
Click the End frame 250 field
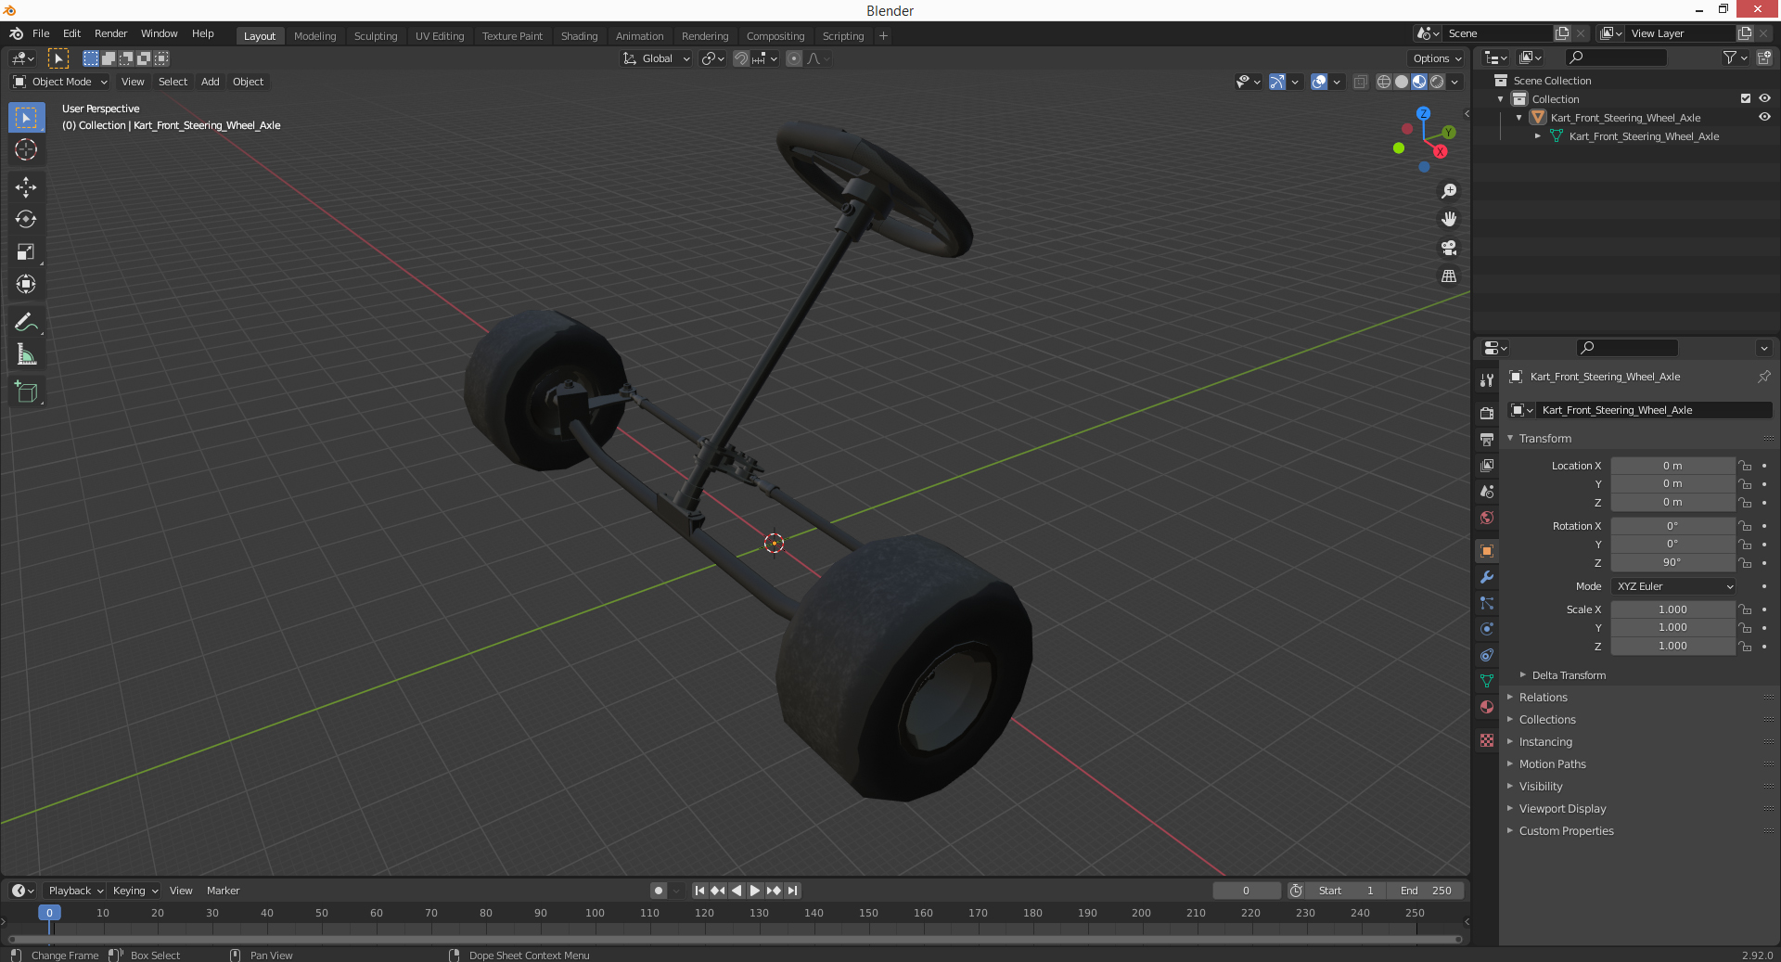click(1426, 891)
